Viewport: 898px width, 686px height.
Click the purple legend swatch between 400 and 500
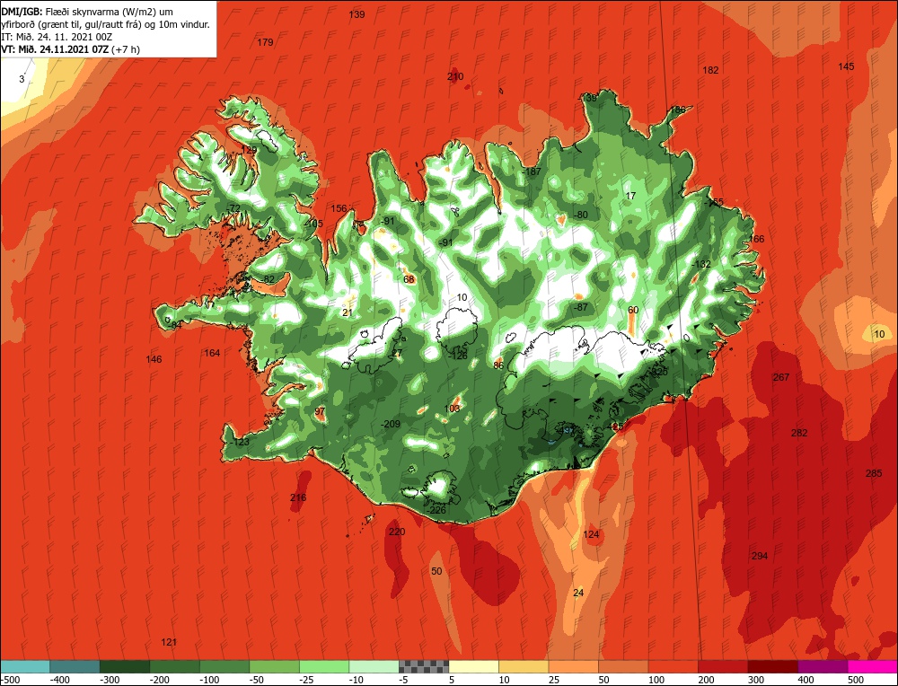(823, 666)
